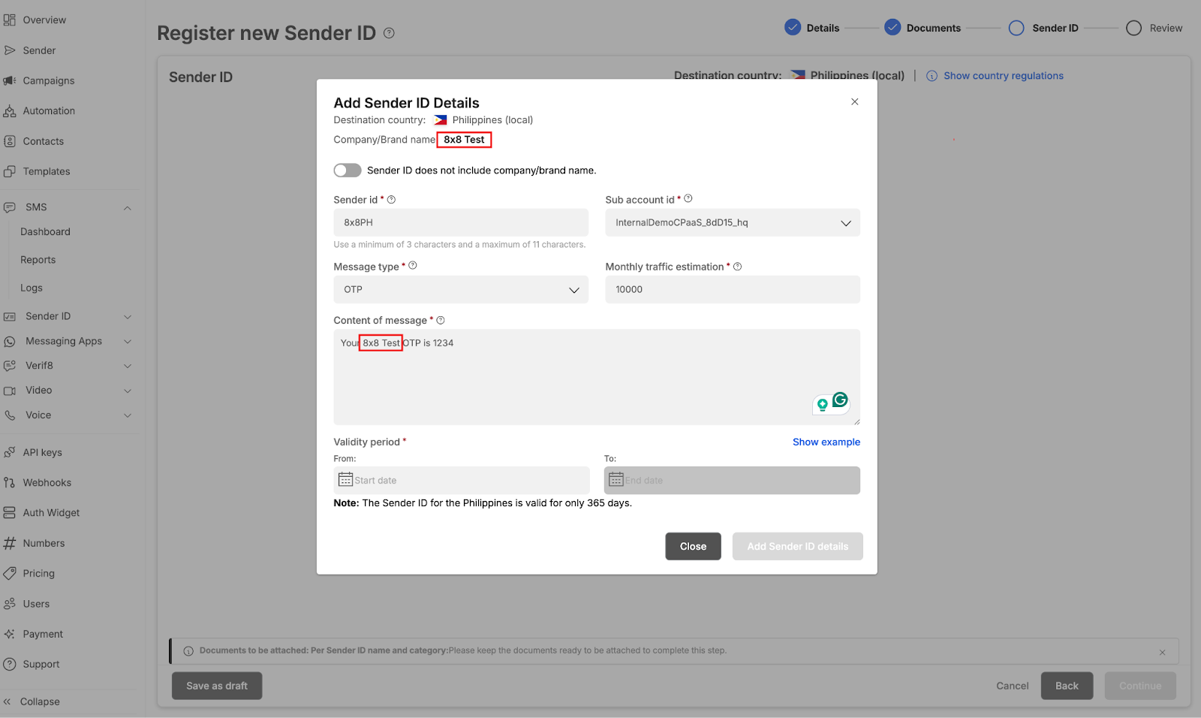The image size is (1201, 718).
Task: Click the help icon beside Monthly traffic estimation
Action: click(737, 267)
